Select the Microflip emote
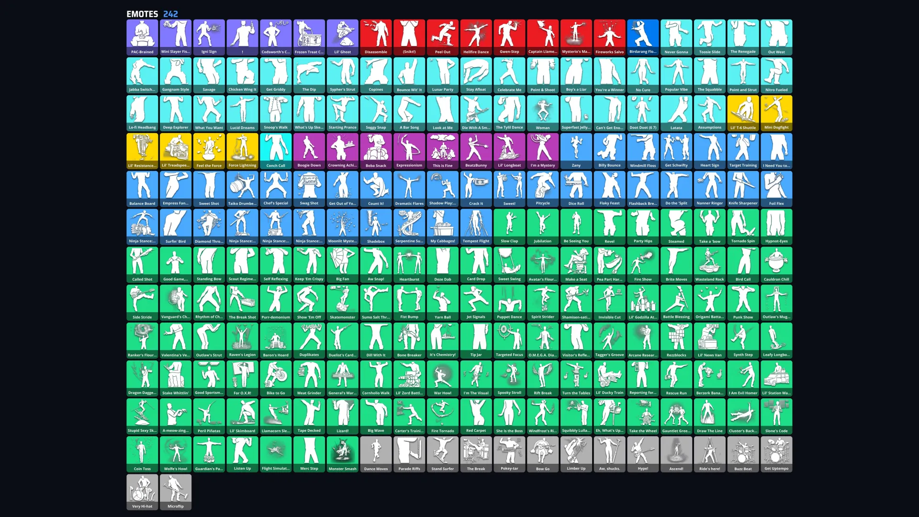This screenshot has width=919, height=517. tap(176, 492)
